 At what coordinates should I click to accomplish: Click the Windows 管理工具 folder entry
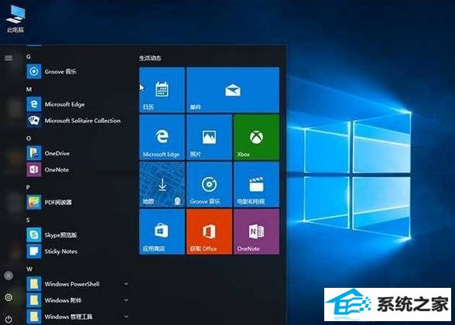click(x=77, y=316)
